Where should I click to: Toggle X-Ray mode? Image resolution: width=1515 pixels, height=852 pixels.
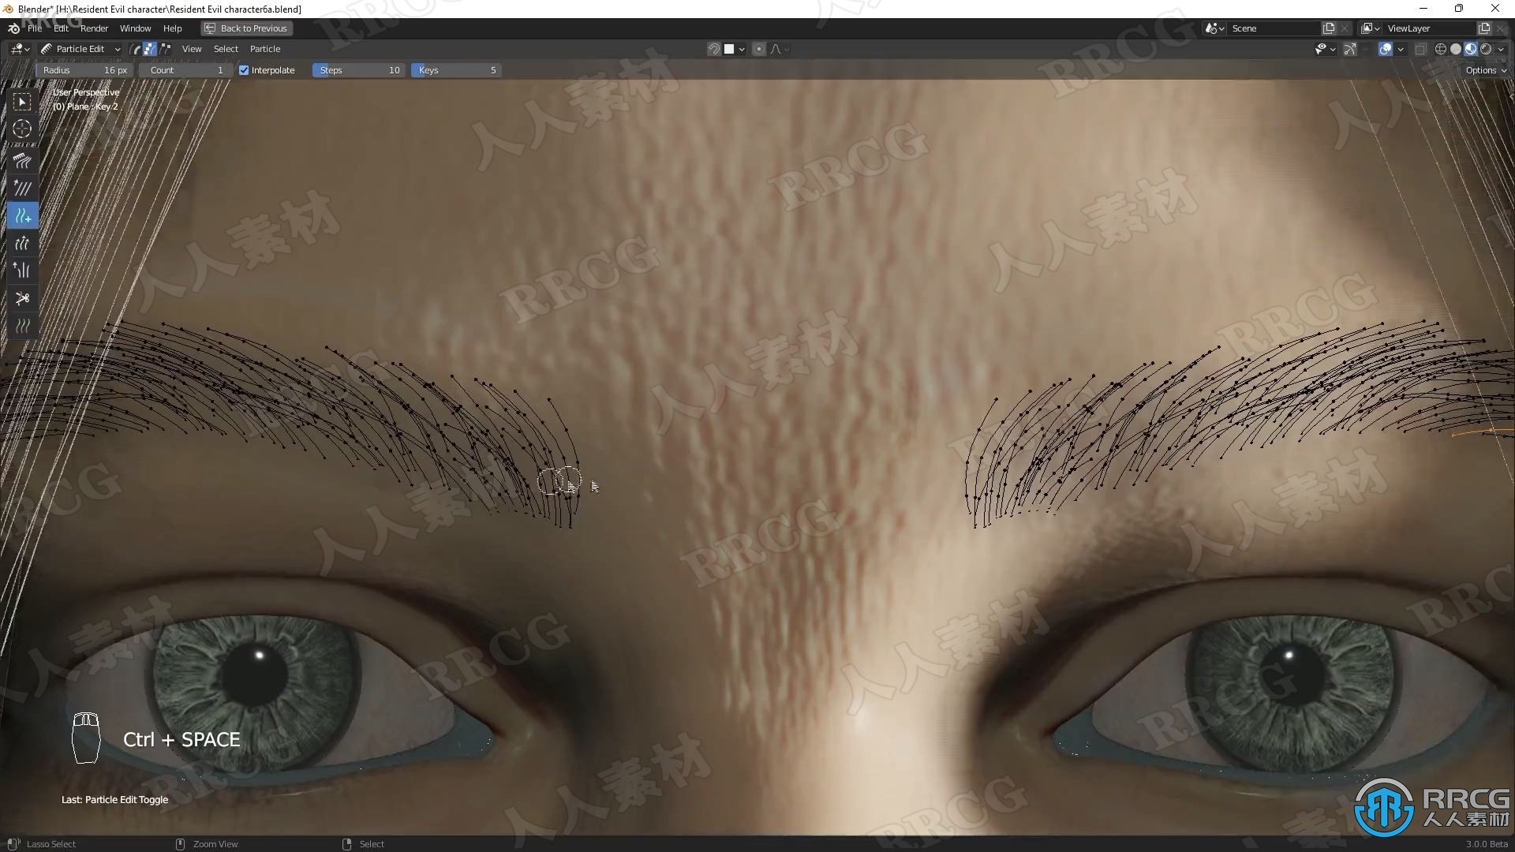click(x=1420, y=49)
